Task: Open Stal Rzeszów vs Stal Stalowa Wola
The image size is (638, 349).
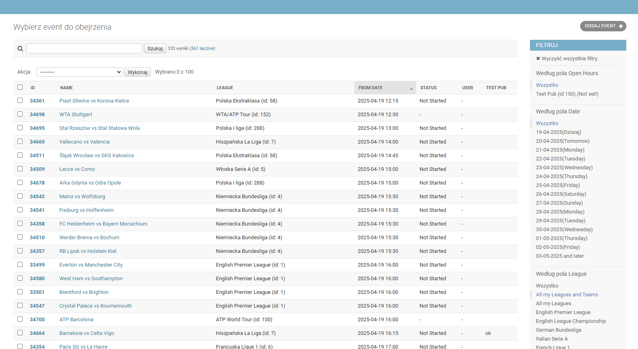Action: pos(100,128)
